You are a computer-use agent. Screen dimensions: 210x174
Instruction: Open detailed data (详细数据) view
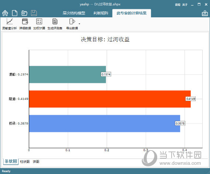(25, 24)
